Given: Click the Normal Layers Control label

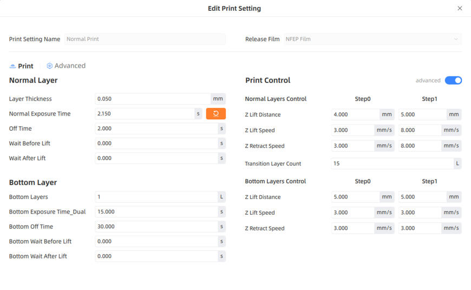Looking at the screenshot, I should 276,99.
